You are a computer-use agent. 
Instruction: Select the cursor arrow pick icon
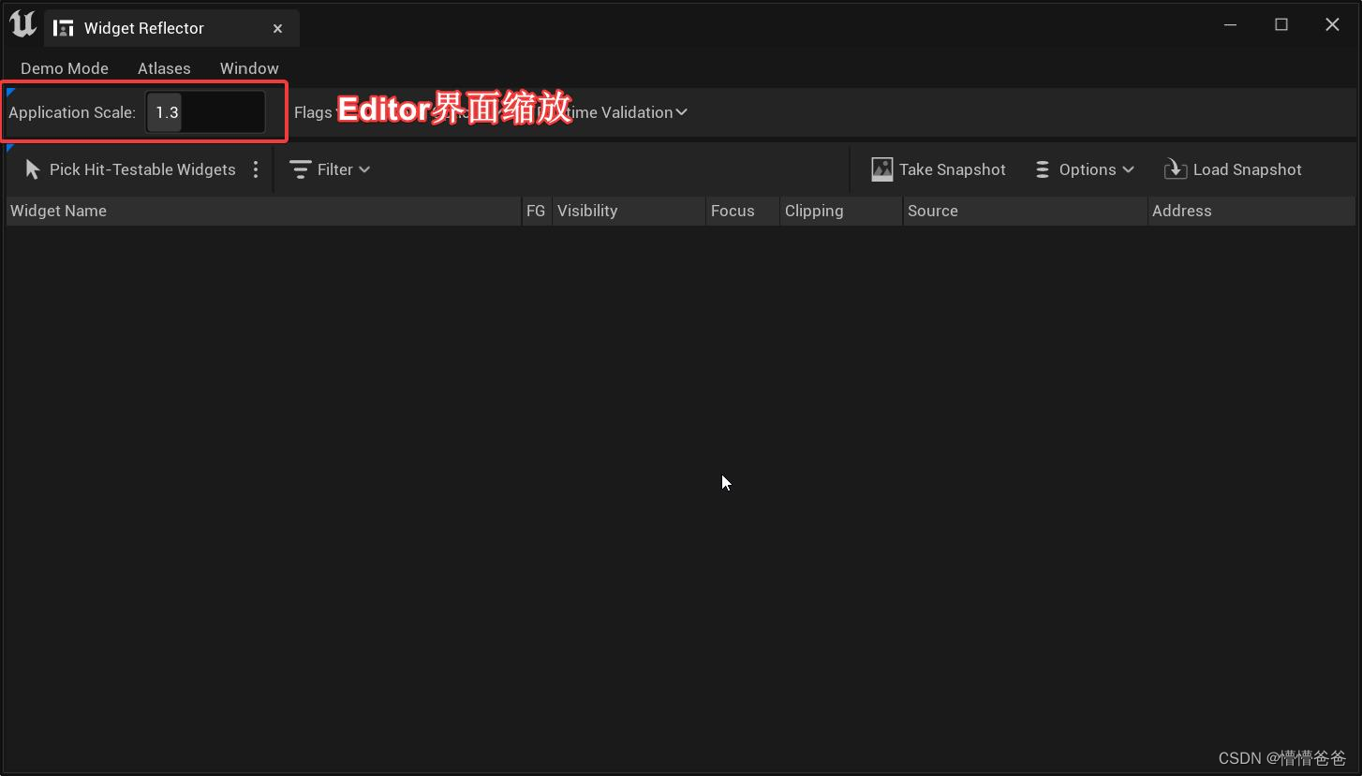click(x=33, y=169)
